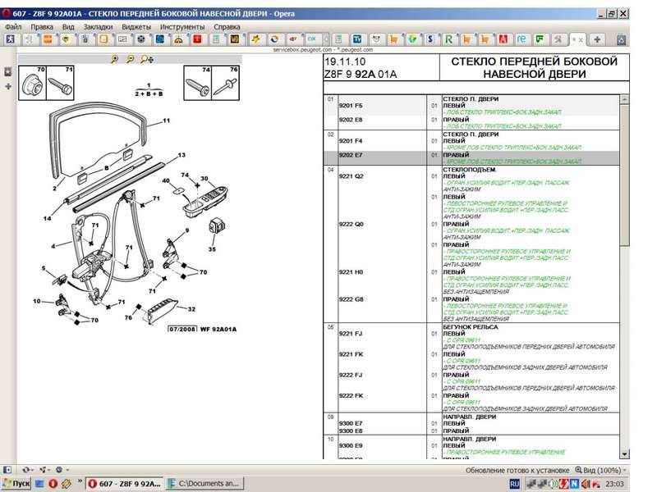This screenshot has height=492, width=657.
Task: Click the Пуск start button
Action: pos(16,484)
